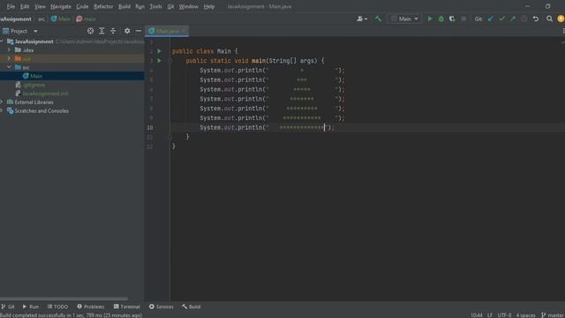Collapse the JavaAssignment root node
The image size is (565, 318).
[2, 42]
